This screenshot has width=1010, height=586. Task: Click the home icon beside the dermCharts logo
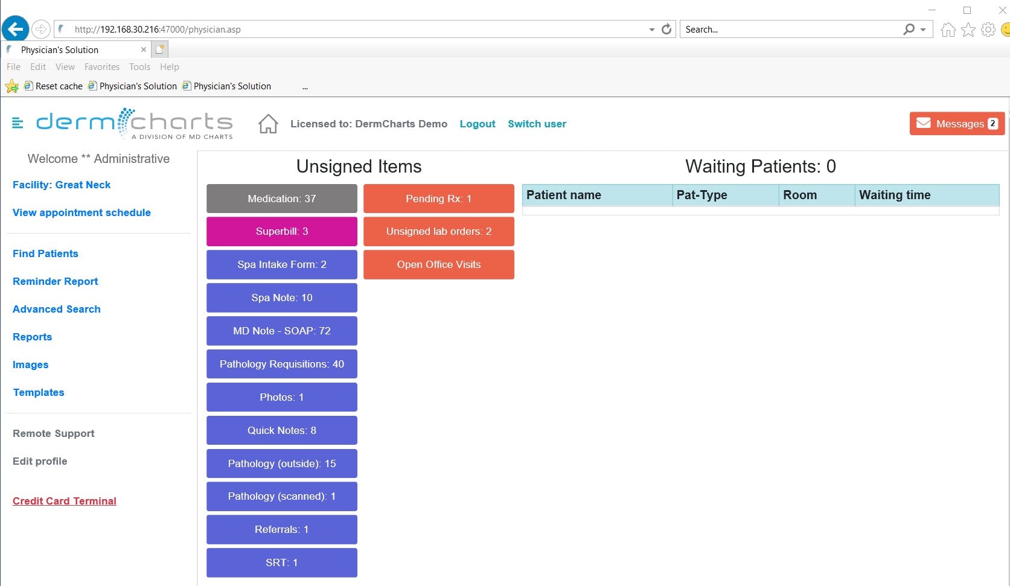[x=267, y=123]
